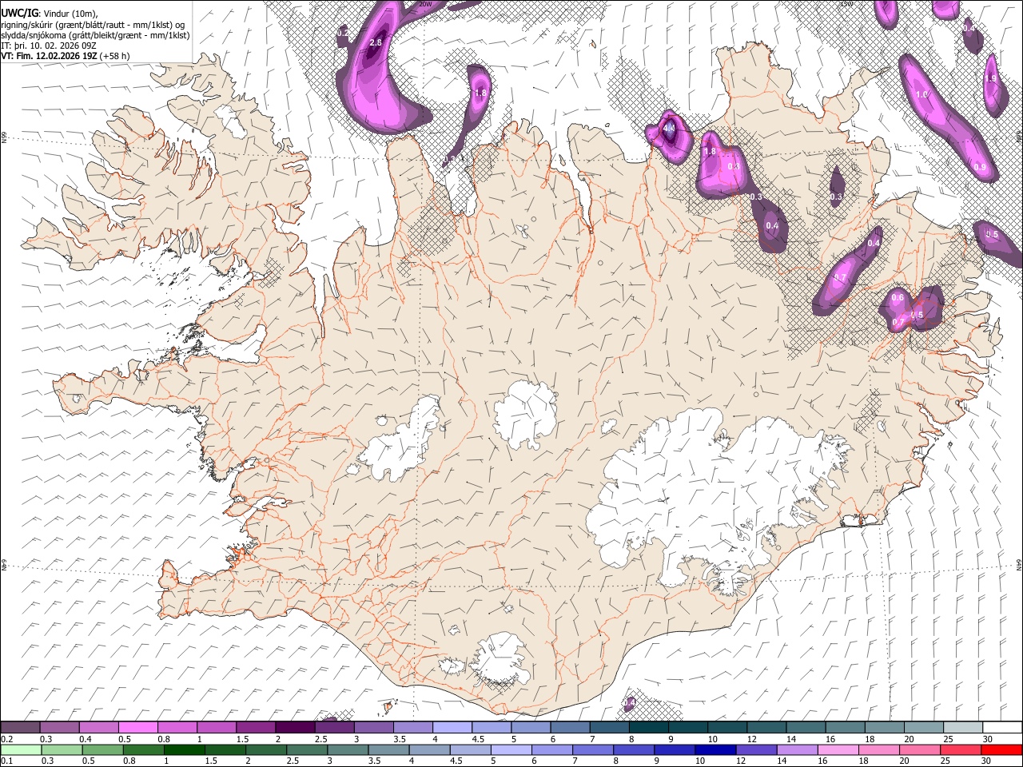Screen dimensions: 1023x767
Task: Click the '12' label in upper legend row
Action: click(x=750, y=739)
